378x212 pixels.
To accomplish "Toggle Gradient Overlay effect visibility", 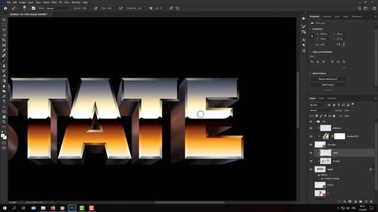I will (x=322, y=179).
